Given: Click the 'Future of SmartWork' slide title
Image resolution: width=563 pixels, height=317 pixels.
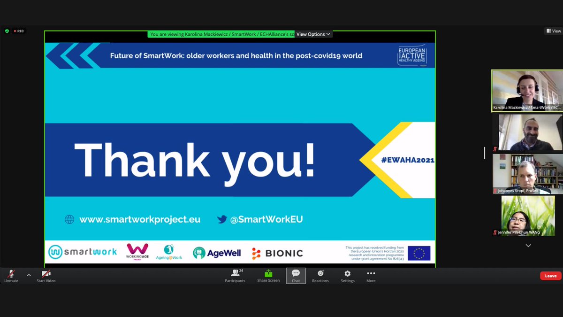Looking at the screenshot, I should 236,55.
